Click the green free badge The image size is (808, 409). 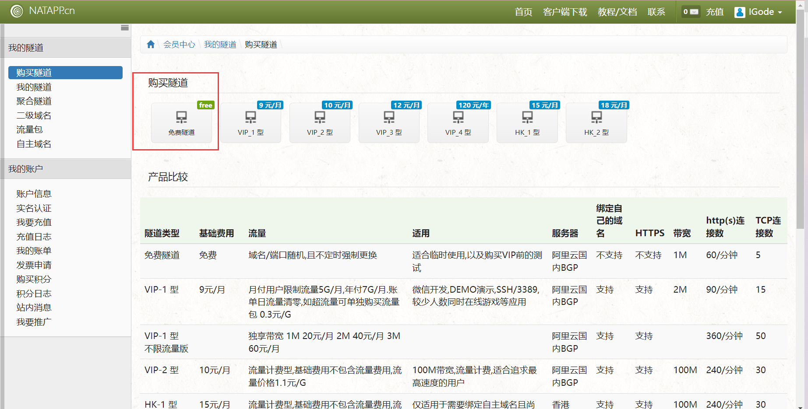[205, 105]
